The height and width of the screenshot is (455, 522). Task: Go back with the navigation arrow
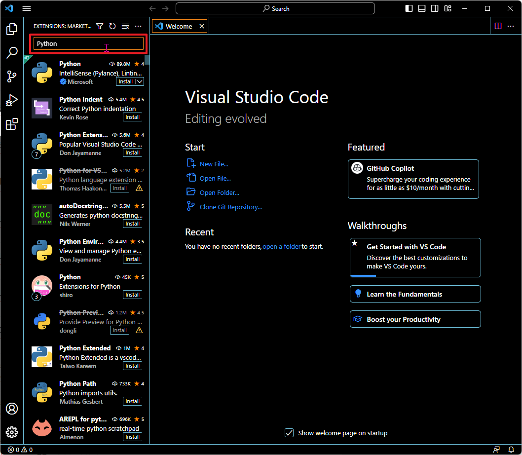point(152,9)
